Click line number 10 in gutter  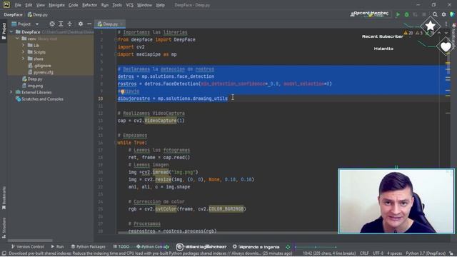coord(100,99)
